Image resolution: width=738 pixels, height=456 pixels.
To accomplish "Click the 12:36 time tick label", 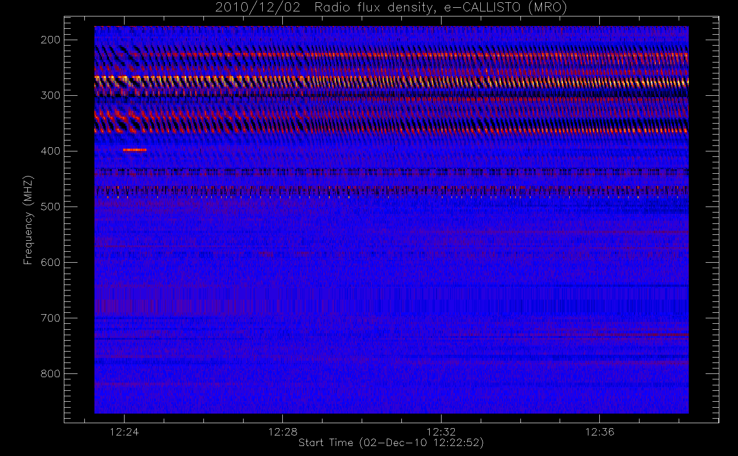I will (600, 432).
